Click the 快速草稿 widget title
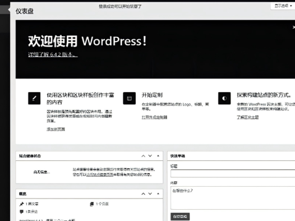This screenshot has height=221, width=295. click(x=178, y=156)
